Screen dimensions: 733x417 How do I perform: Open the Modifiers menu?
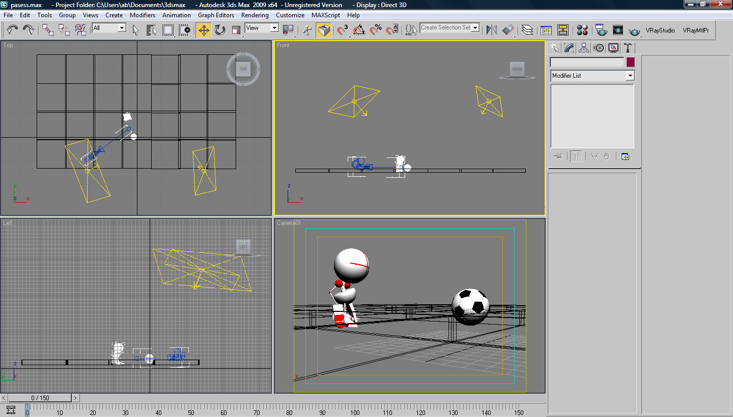coord(143,15)
